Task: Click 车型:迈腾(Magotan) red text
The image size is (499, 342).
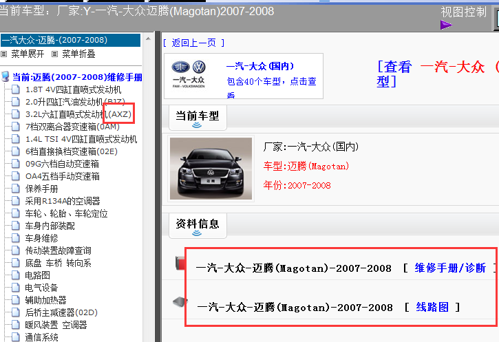Action: [306, 166]
